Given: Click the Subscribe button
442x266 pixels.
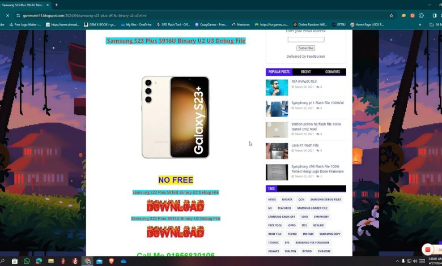Looking at the screenshot, I should tap(305, 48).
